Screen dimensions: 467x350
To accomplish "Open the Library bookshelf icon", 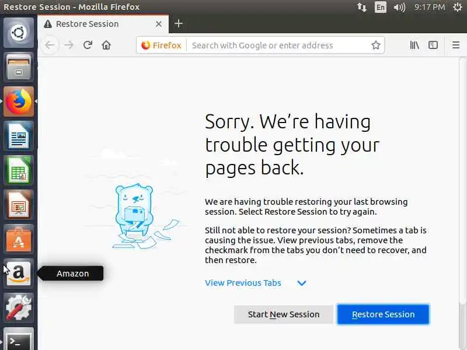I will 414,45.
